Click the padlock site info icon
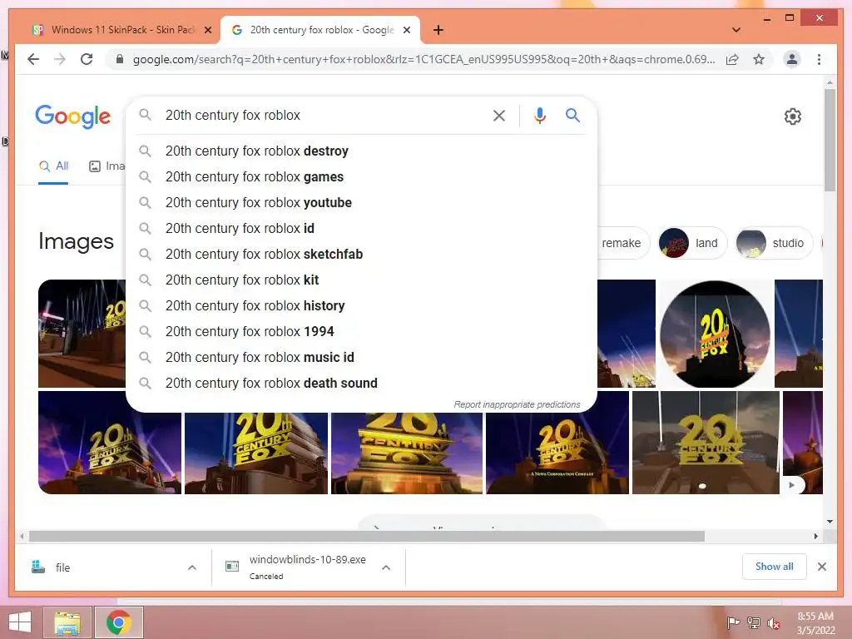 pos(120,59)
